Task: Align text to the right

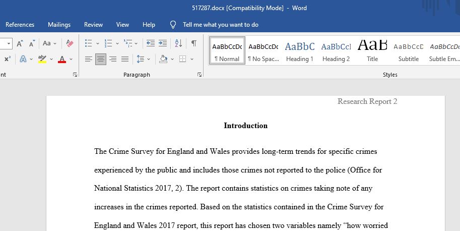Action: (113, 59)
